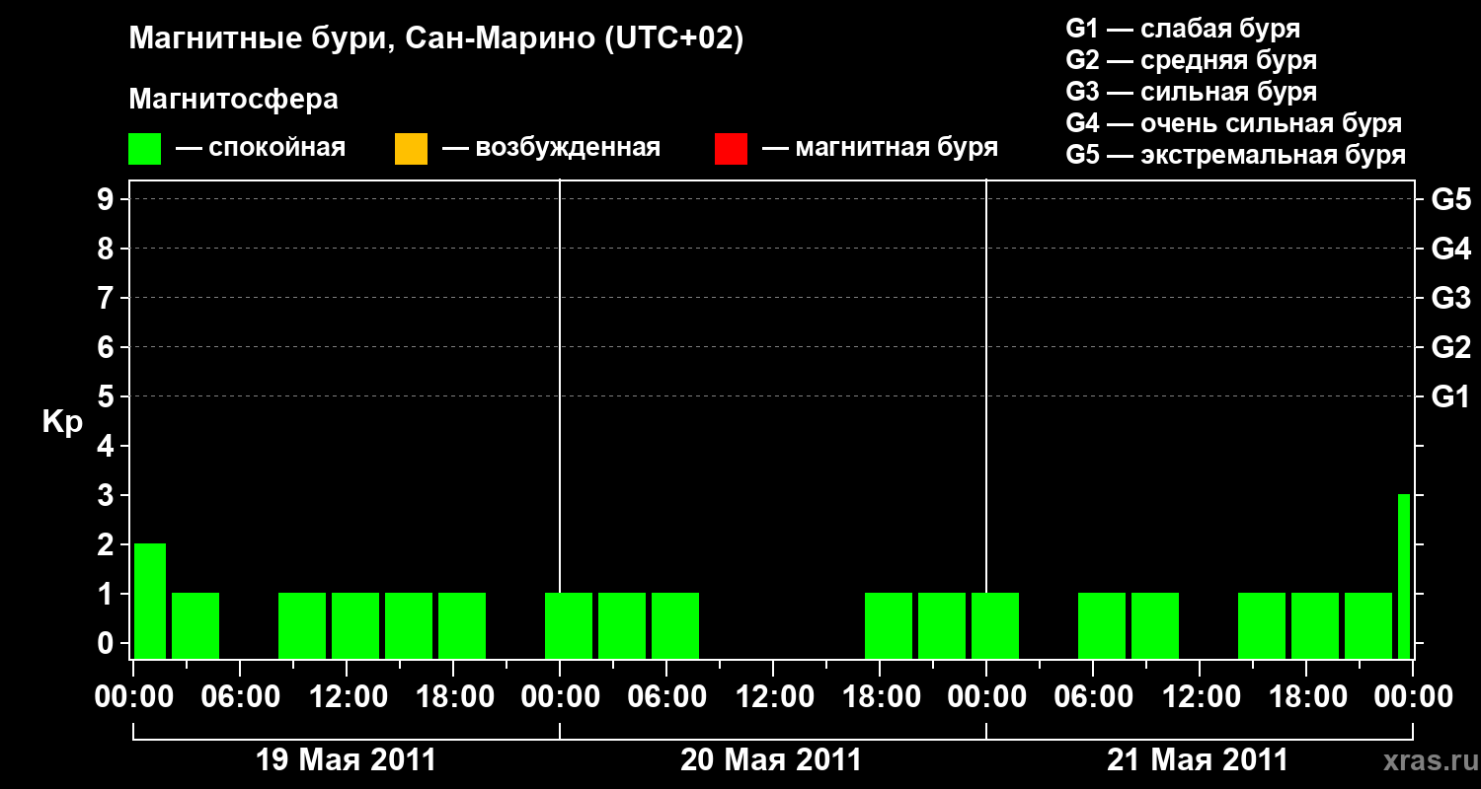Click the Kp axis value 5

pos(108,396)
